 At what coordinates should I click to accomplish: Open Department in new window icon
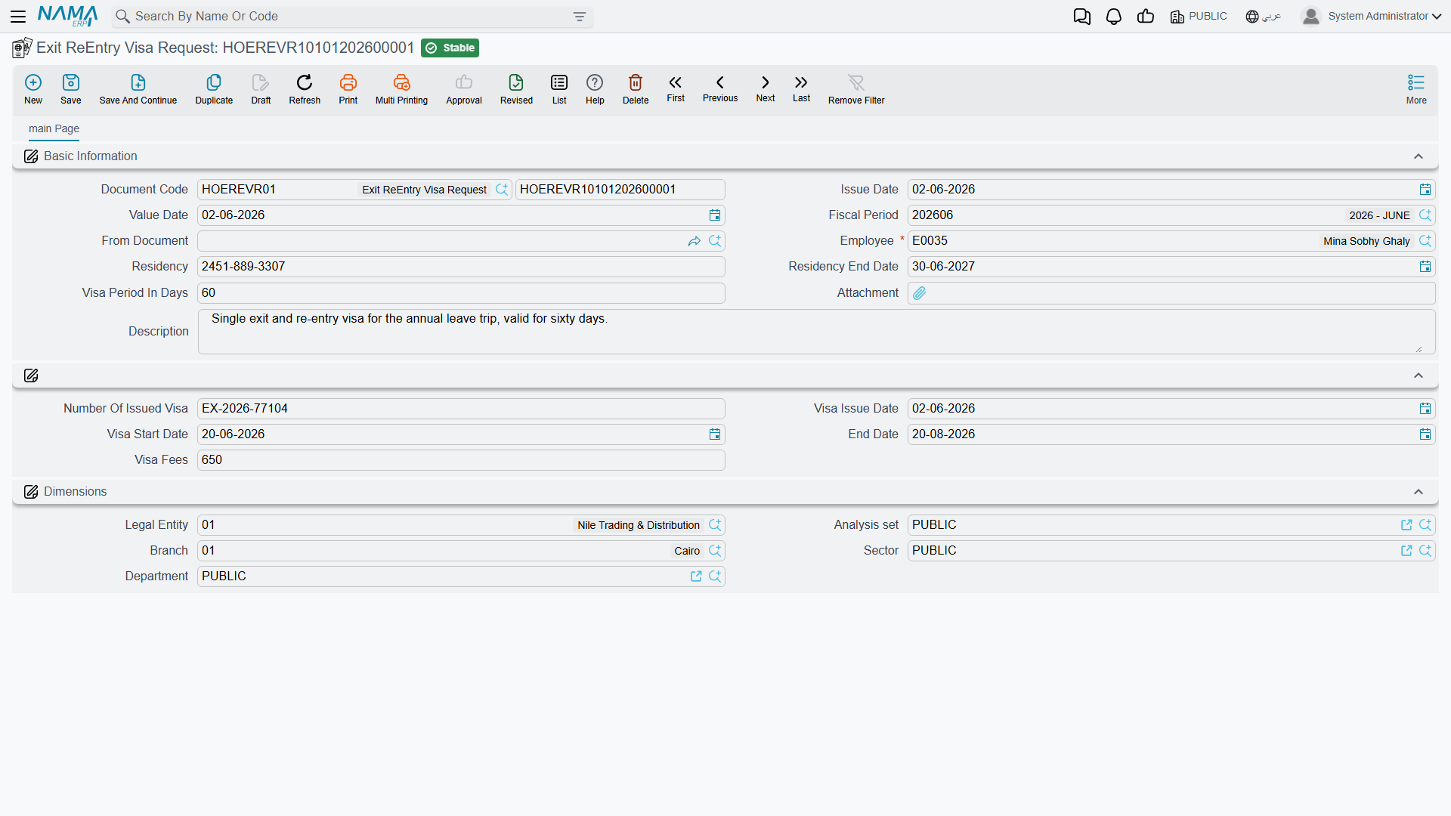point(696,576)
